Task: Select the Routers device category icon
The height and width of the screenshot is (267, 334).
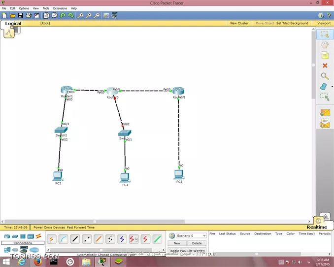Action: click(7, 236)
